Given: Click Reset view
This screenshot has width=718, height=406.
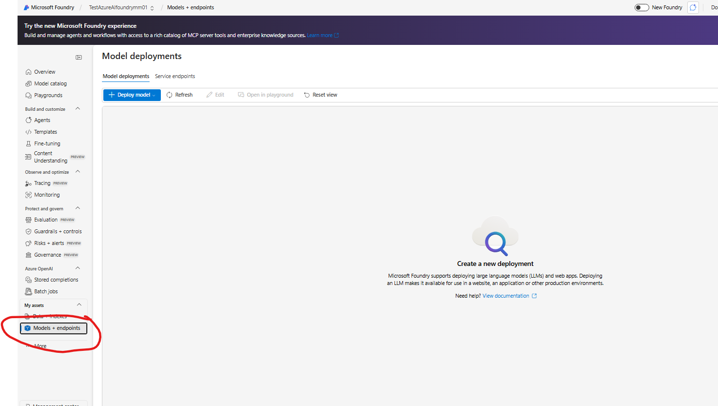Looking at the screenshot, I should (320, 95).
